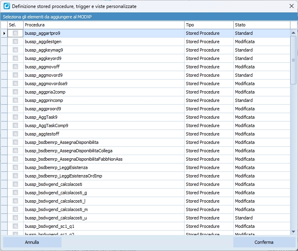298x251 pixels.
Task: Mark bussp_bsdwgend_calcolacosti_u checkbox
Action: (x=16, y=218)
